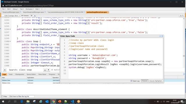Sort logs by Application column header
The width and height of the screenshot is (186, 104).
point(39,78)
